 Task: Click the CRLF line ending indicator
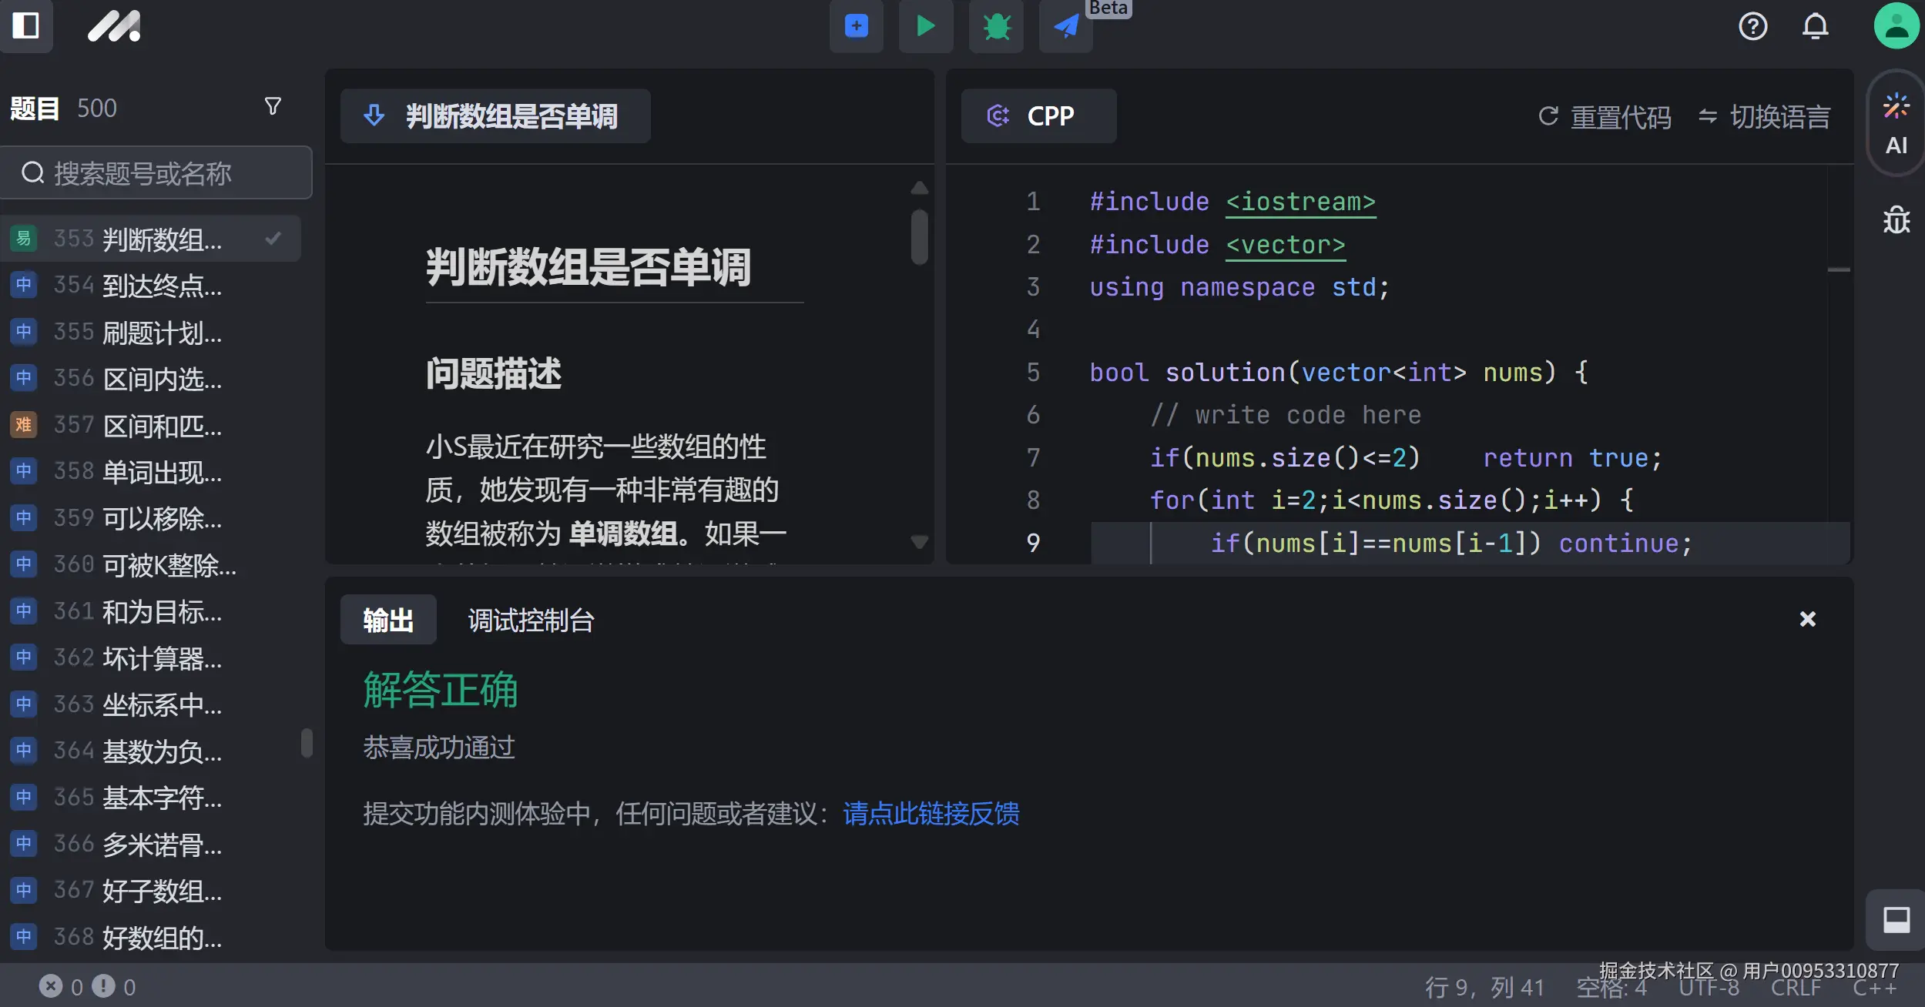(1796, 987)
